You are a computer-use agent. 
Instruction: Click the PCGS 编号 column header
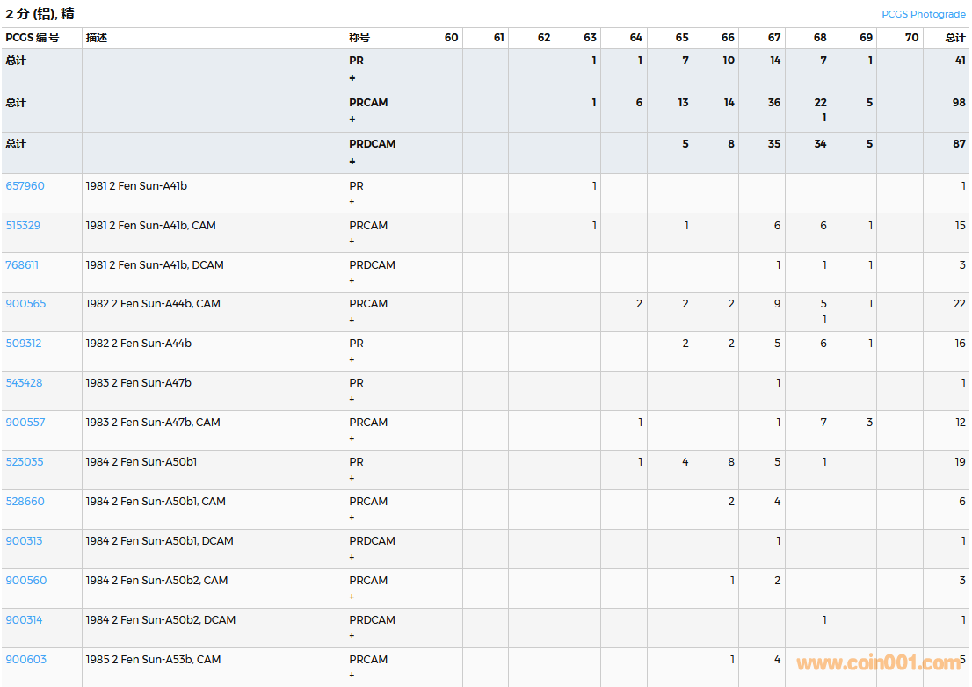point(33,38)
